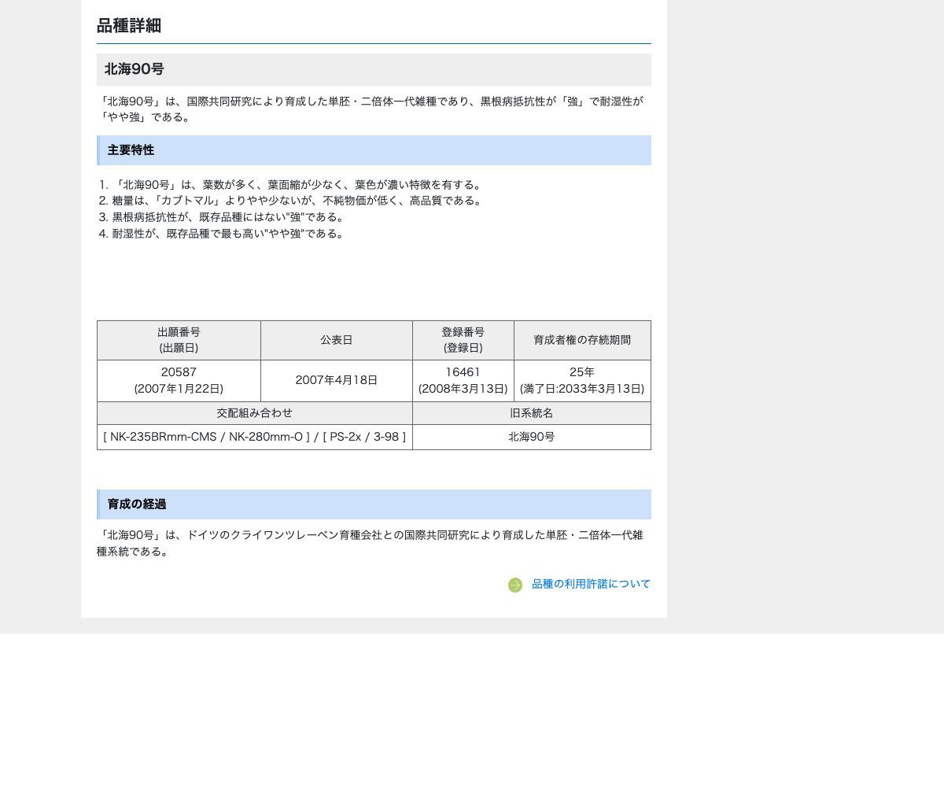Select registration number 16461 cell
This screenshot has height=787, width=944.
(463, 380)
